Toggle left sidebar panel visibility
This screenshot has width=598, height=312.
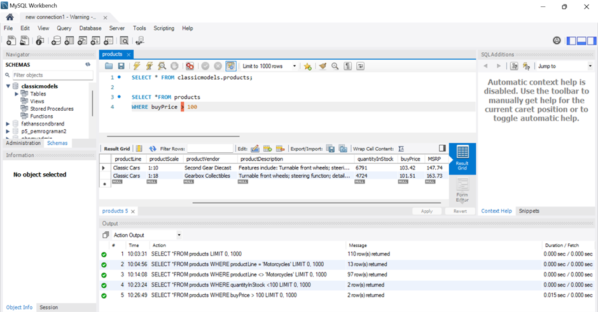571,41
